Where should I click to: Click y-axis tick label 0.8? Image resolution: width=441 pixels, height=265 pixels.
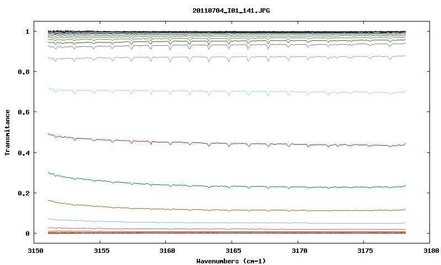24,72
